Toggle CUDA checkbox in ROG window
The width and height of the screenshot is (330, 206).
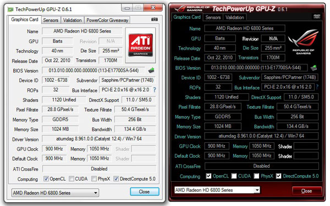pos(234,176)
